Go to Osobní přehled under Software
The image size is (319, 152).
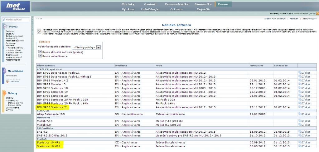(15, 50)
